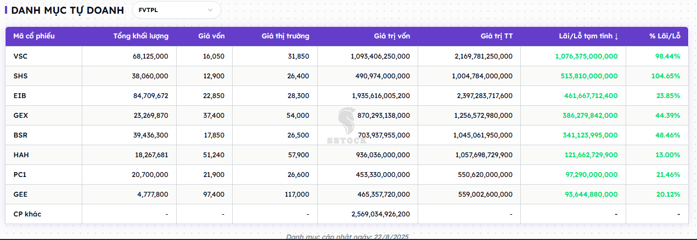Open the SHS stock row
This screenshot has width=697, height=240.
pos(20,76)
